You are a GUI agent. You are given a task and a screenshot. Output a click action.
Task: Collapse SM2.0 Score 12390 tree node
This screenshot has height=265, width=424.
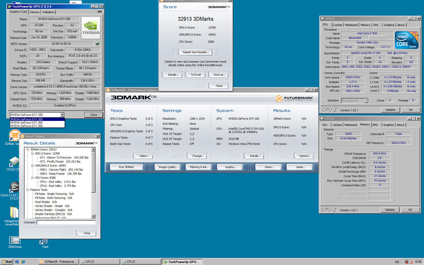point(32,153)
